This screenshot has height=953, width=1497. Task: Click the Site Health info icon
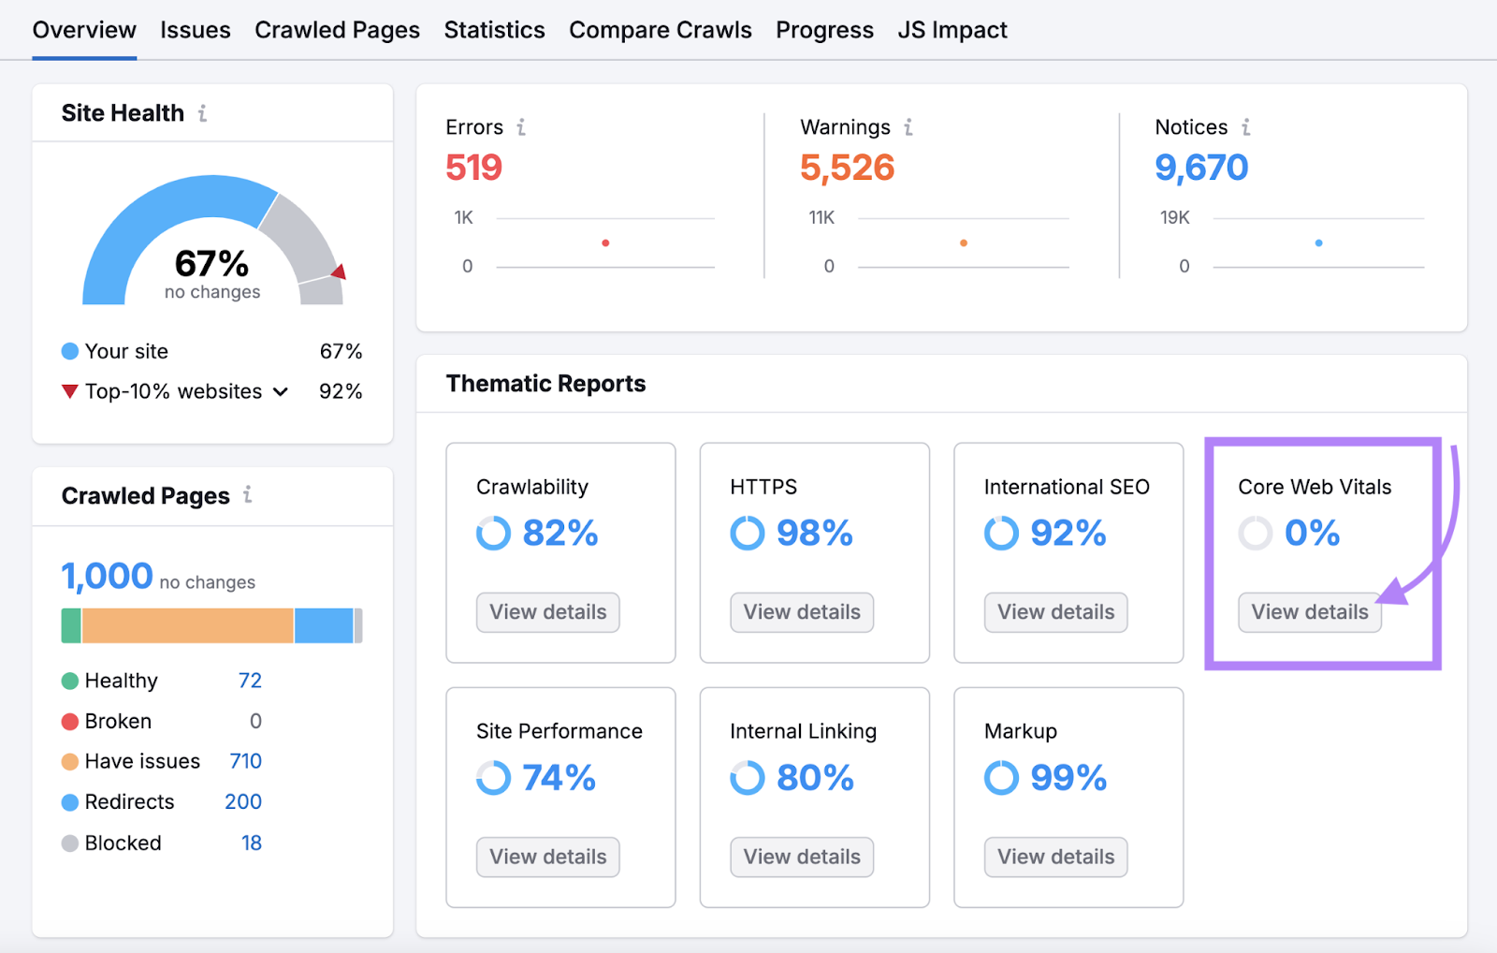(x=202, y=113)
